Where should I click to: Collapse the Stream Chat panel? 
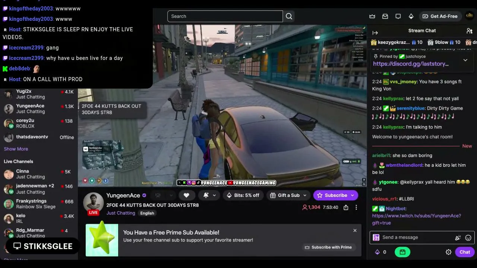(x=375, y=33)
